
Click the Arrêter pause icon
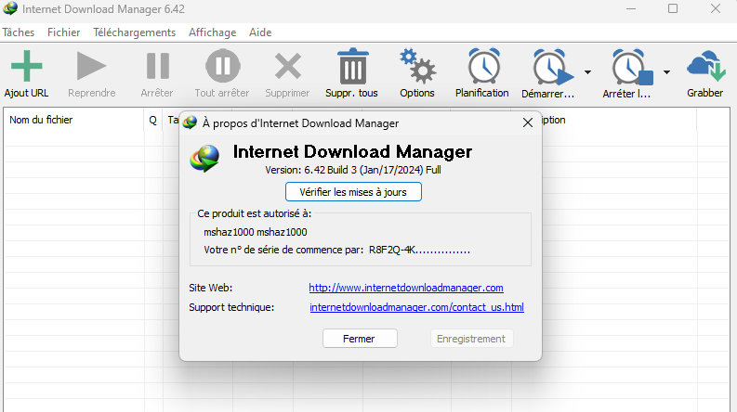click(157, 66)
